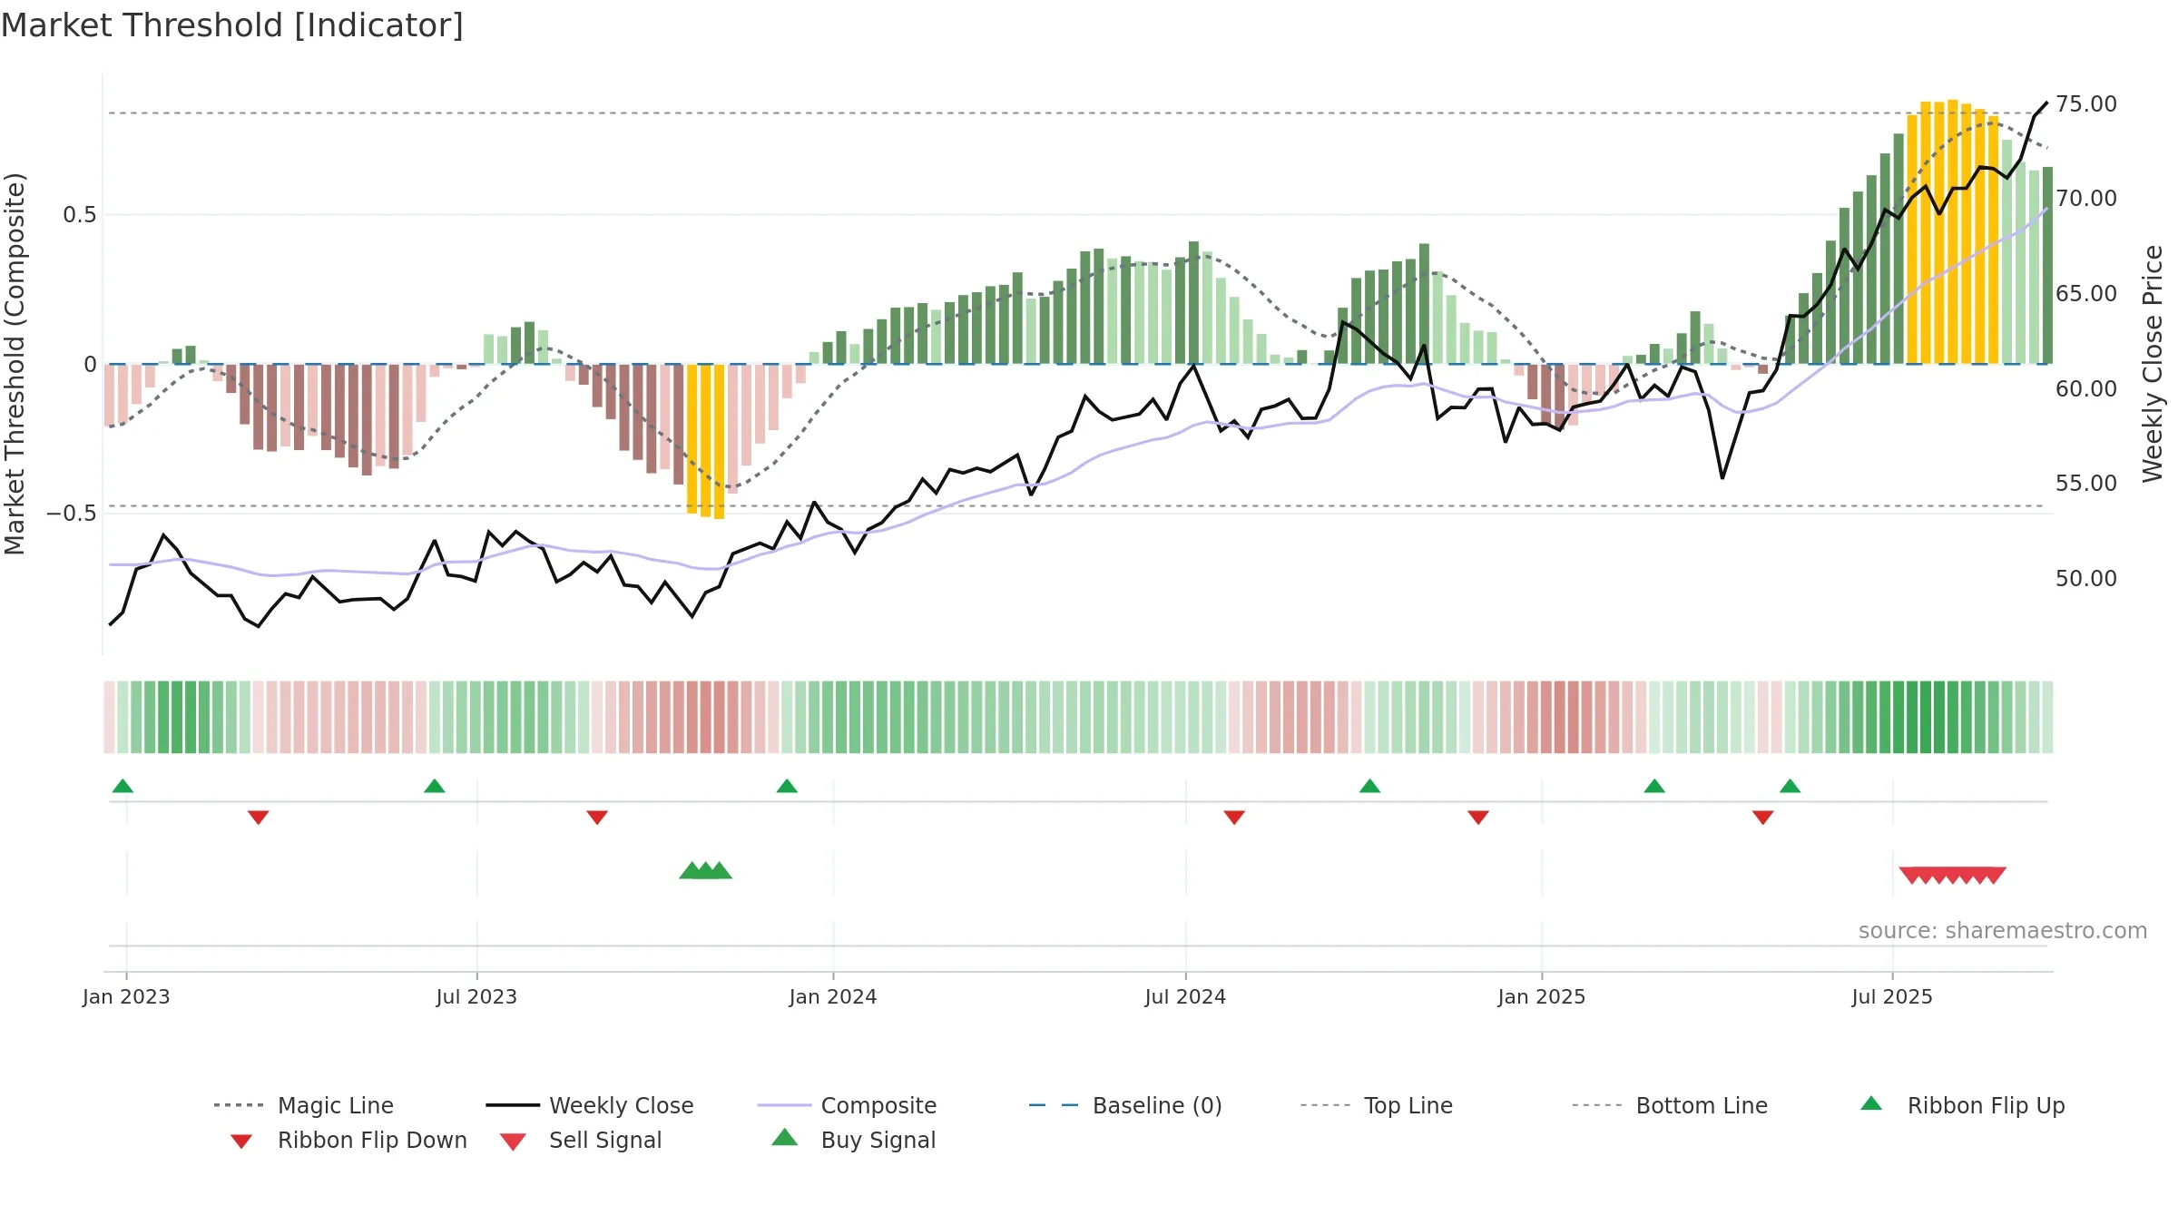Toggle the Top Line legend entry
The image size is (2178, 1225).
pyautogui.click(x=1377, y=1105)
